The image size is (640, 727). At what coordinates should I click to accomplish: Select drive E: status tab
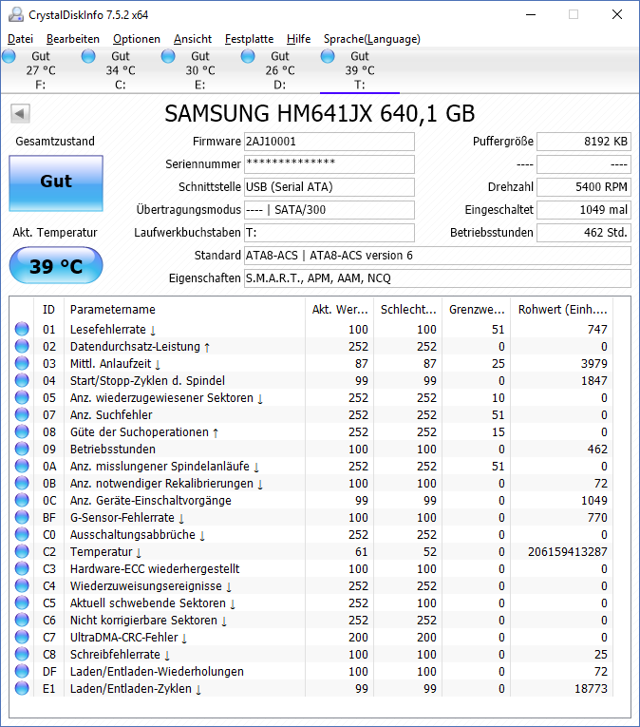tap(199, 70)
